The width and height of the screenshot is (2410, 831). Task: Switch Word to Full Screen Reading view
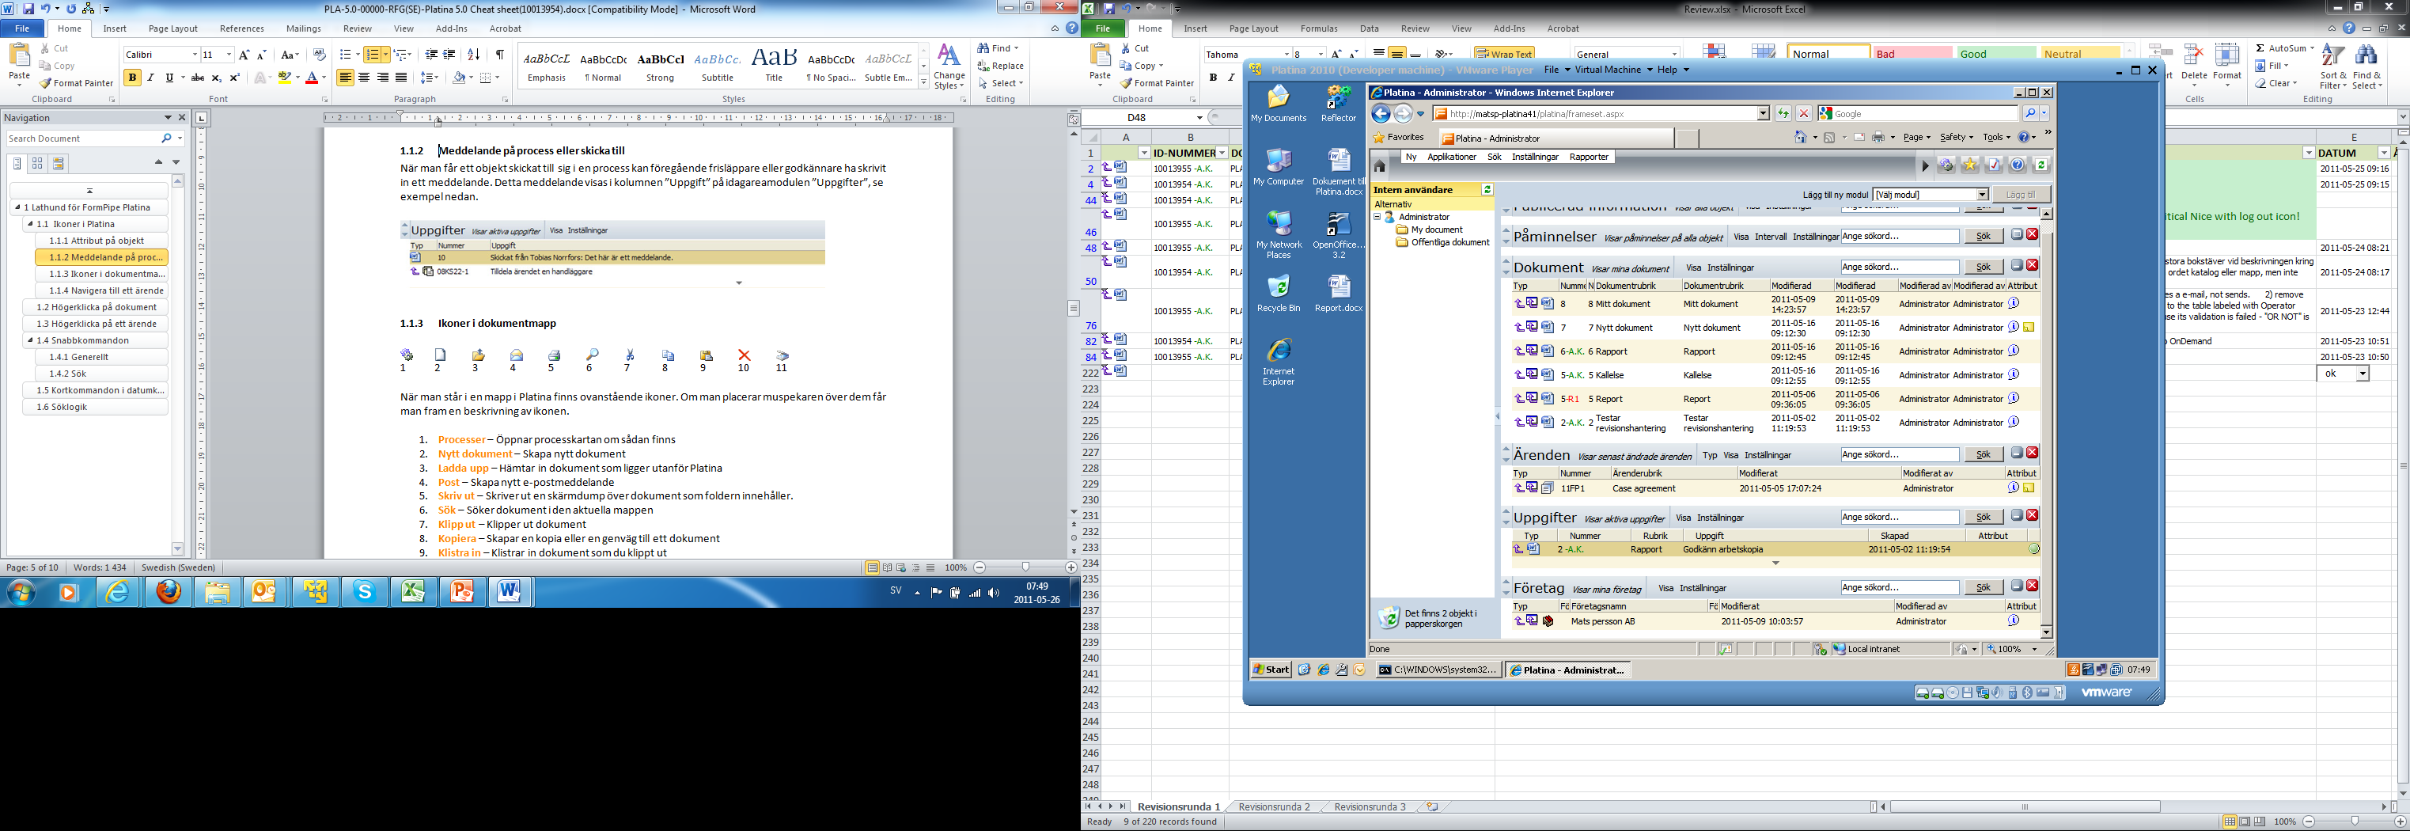point(887,568)
